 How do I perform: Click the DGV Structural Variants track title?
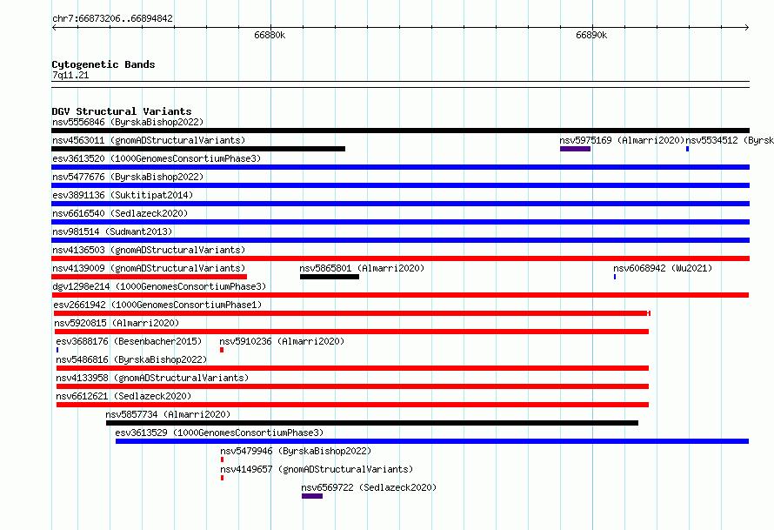point(122,111)
